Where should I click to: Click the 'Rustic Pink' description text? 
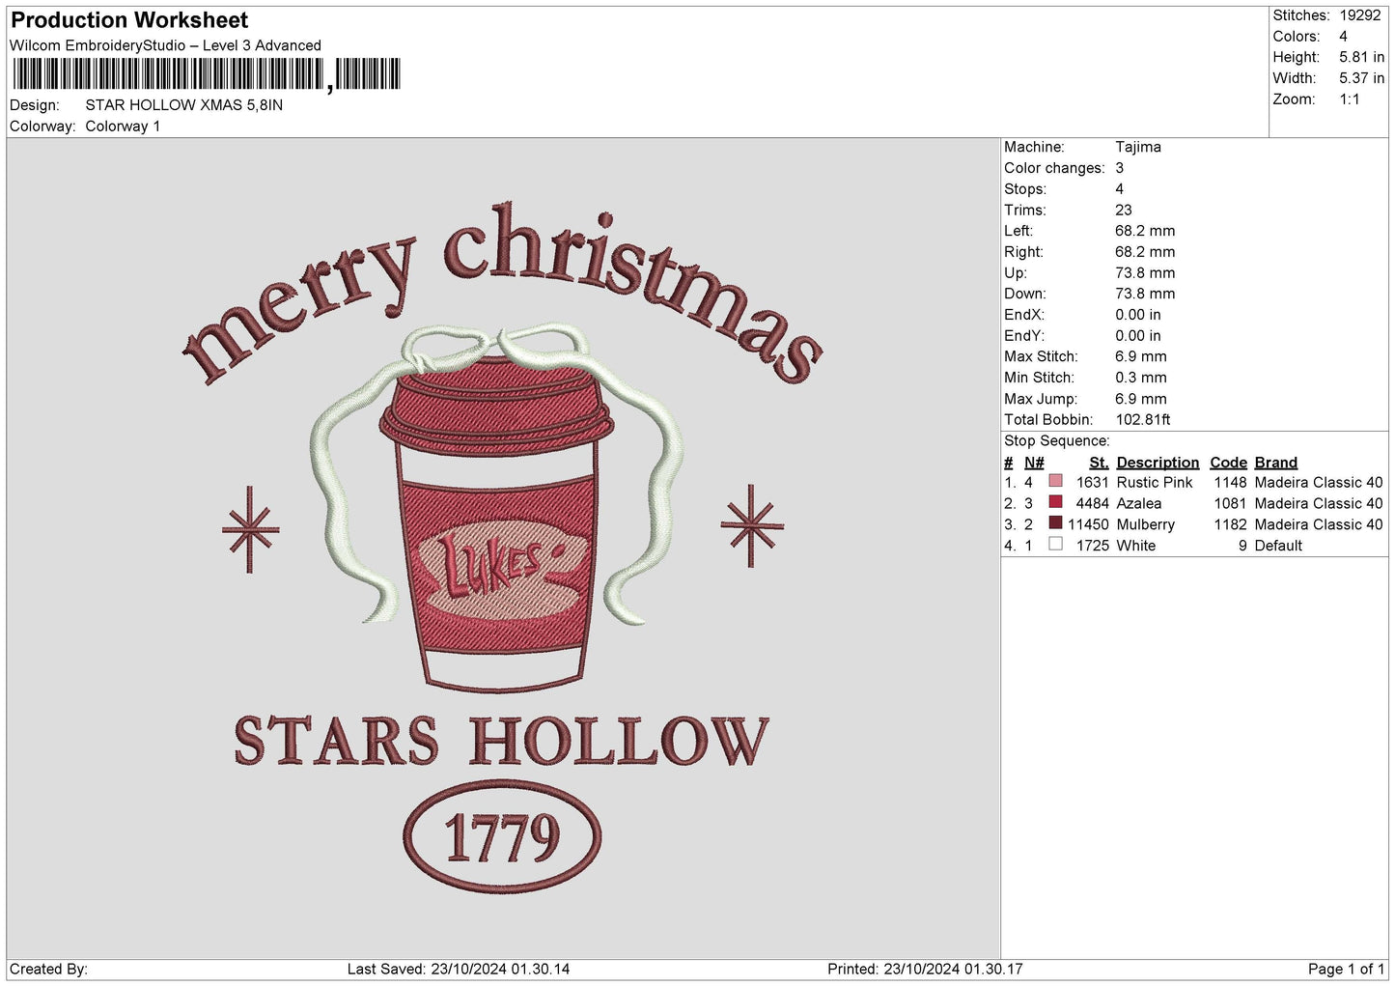tap(1154, 482)
